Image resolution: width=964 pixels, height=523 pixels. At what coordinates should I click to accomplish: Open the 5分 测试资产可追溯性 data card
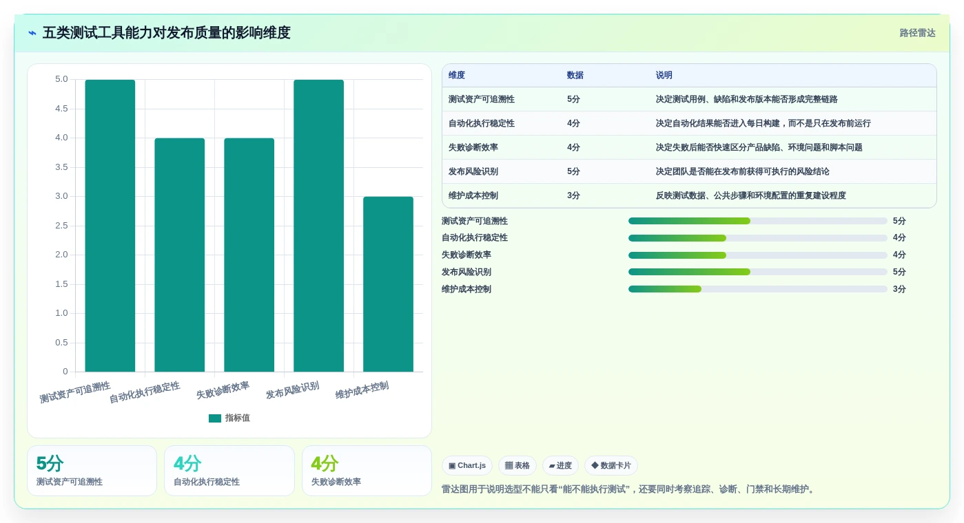coord(92,471)
